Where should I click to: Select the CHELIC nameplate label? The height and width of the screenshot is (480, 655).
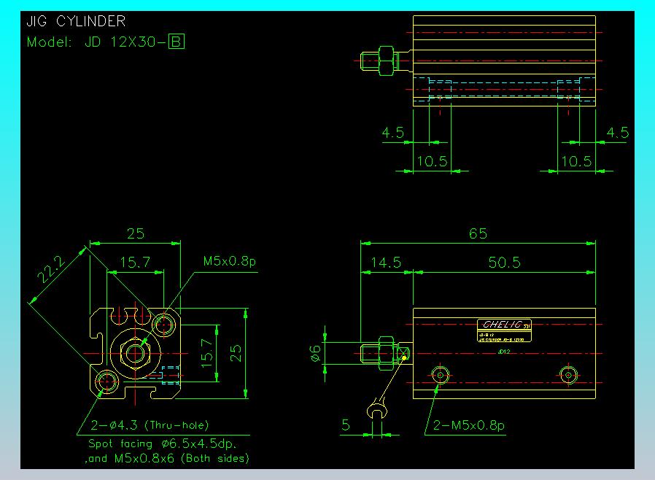click(504, 330)
